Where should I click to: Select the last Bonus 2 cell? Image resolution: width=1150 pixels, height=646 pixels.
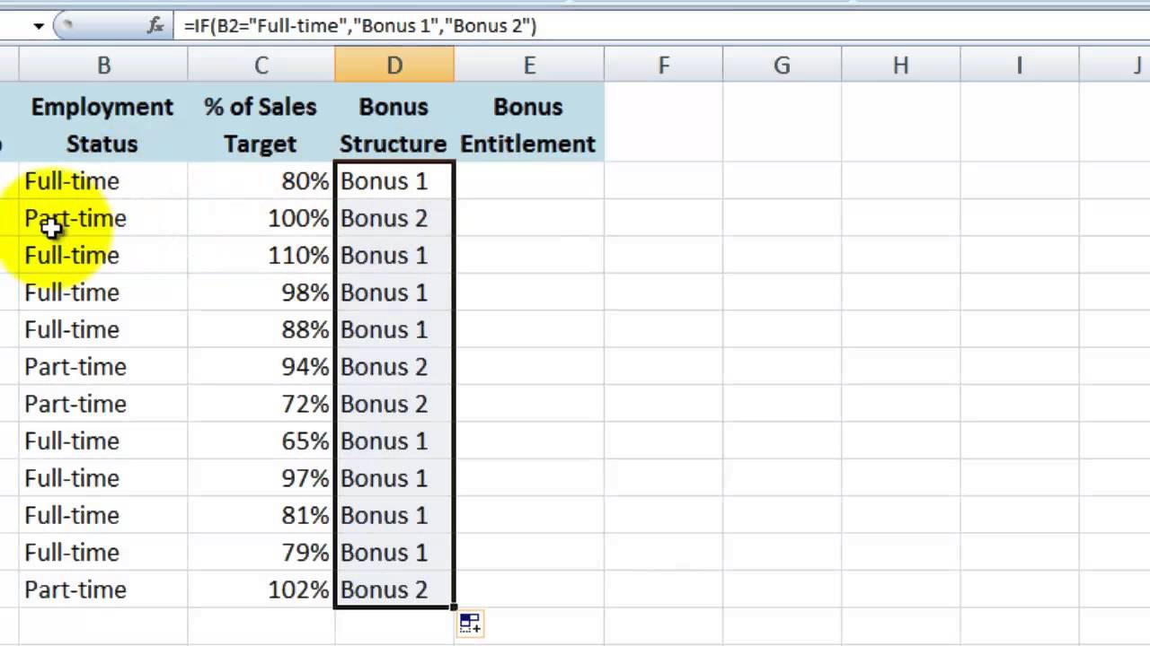[x=394, y=589]
